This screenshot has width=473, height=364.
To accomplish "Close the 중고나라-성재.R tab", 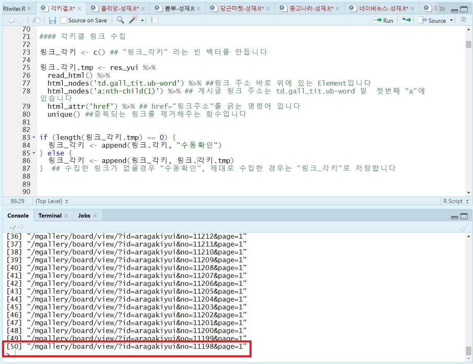I will (x=338, y=9).
